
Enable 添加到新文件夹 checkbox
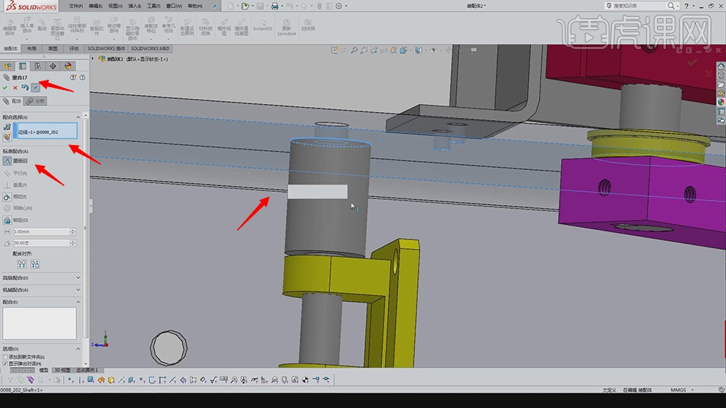pos(5,357)
